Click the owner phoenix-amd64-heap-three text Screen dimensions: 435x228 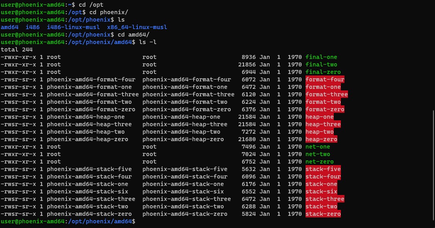[89, 124]
